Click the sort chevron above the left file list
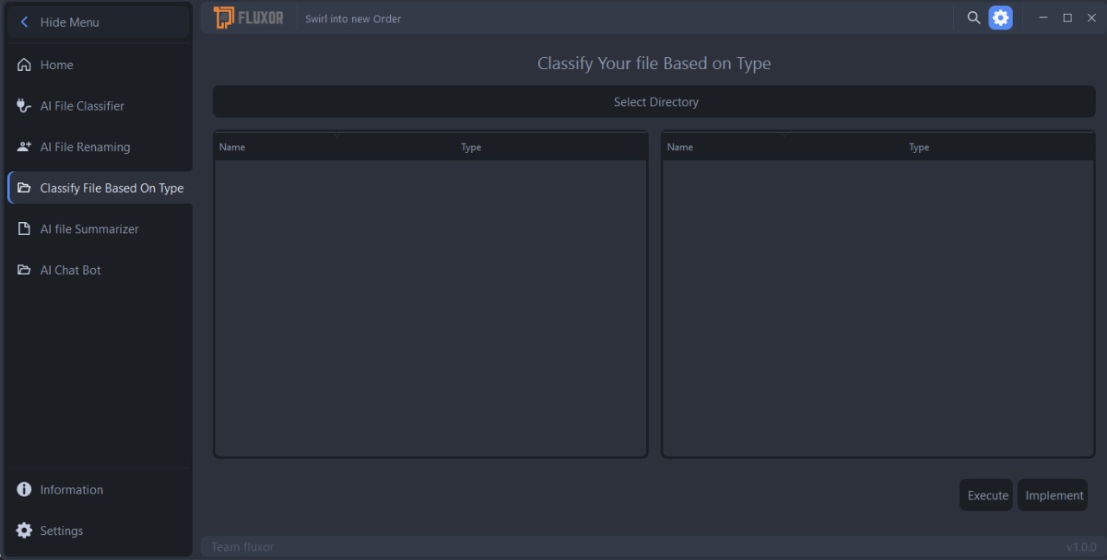The height and width of the screenshot is (560, 1107). pyautogui.click(x=337, y=135)
